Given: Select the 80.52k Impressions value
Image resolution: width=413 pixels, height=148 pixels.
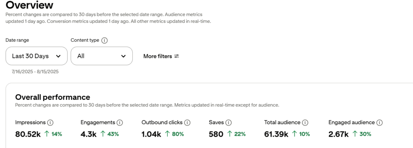Looking at the screenshot, I should coord(28,134).
